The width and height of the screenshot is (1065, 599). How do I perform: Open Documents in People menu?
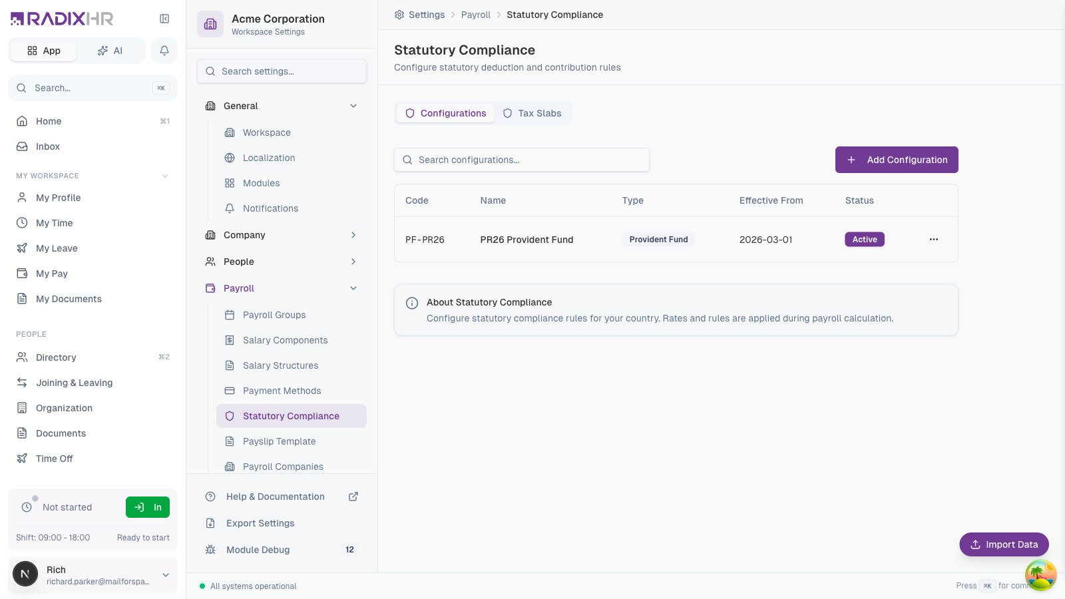(93, 433)
